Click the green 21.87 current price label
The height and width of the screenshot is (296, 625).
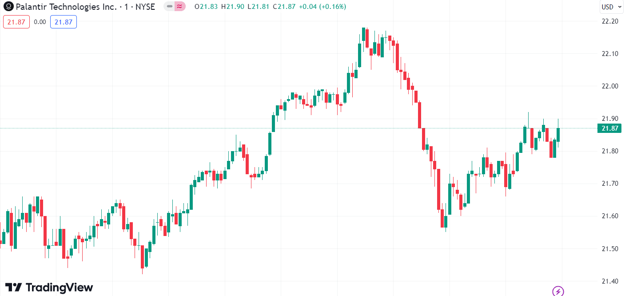pos(610,128)
